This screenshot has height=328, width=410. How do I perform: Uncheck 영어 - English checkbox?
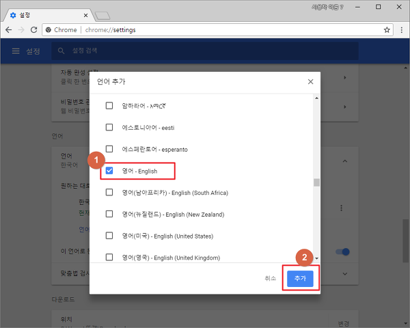(109, 171)
